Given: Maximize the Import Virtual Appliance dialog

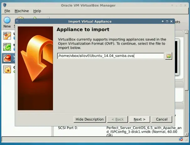Looking at the screenshot, I should pyautogui.click(x=167, y=22).
